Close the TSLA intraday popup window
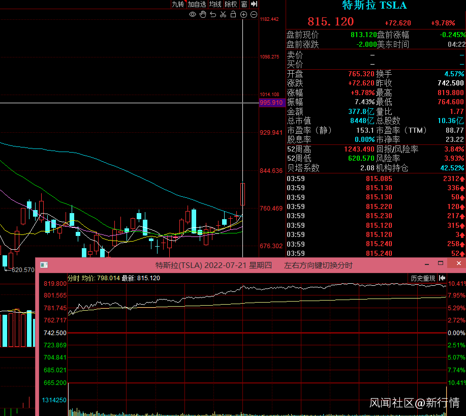Viewport: 466px width, 416px height. click(x=458, y=263)
